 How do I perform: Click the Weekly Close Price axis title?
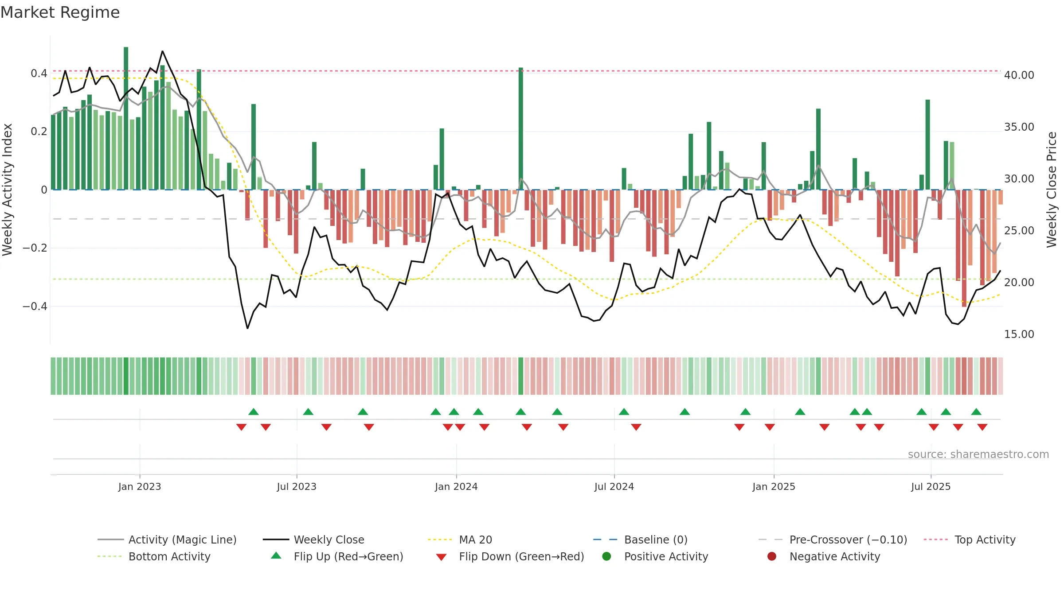(x=1052, y=190)
